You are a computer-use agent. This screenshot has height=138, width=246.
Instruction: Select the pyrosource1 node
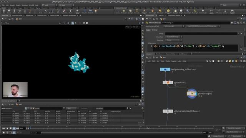[x=168, y=82]
